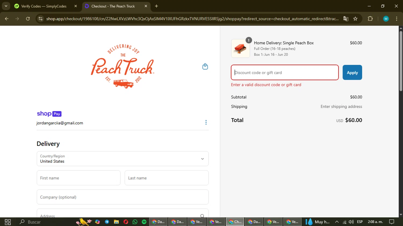Click the Total $60.00 amount

pos(354,120)
